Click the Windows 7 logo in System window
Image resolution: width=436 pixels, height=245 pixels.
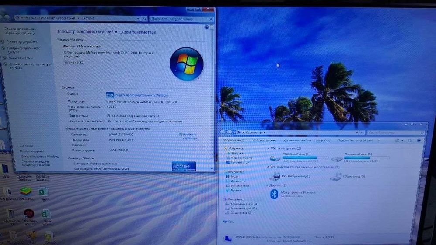[186, 64]
